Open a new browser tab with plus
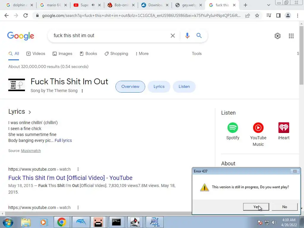Viewport: 304px width, 228px height. pos(246,5)
